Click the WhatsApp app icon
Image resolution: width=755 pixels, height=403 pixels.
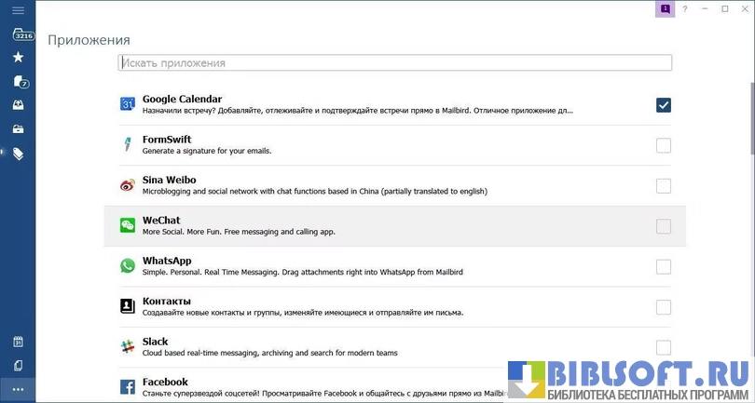pos(128,266)
